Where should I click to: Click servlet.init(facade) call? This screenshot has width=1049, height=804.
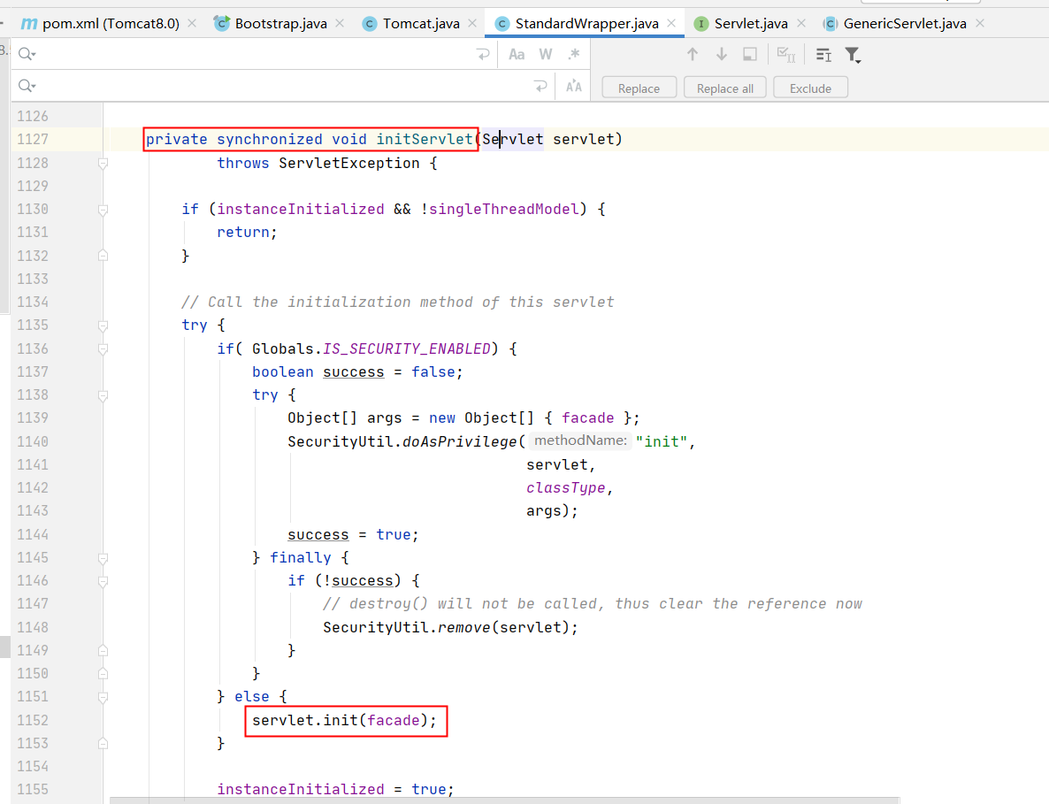click(344, 720)
